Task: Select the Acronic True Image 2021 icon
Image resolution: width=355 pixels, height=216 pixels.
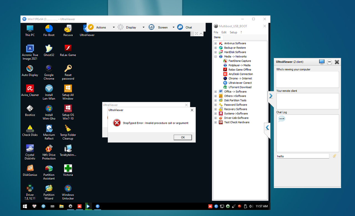Action: click(30, 53)
